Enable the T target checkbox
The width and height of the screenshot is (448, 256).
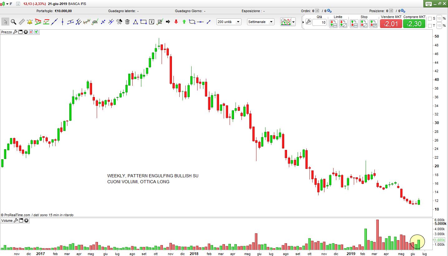pos(430,26)
